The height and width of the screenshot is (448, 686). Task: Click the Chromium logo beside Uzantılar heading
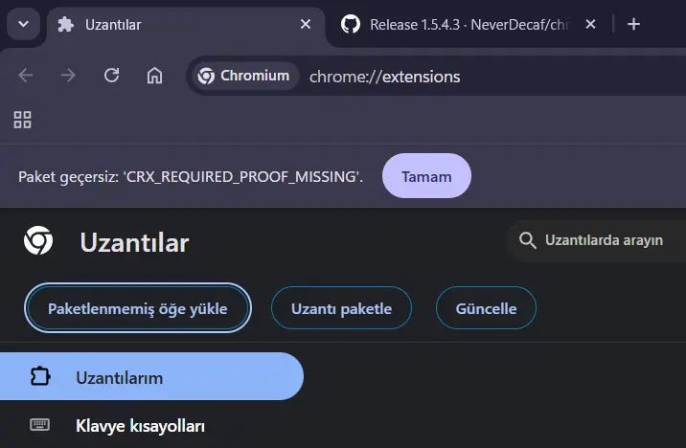pos(38,240)
